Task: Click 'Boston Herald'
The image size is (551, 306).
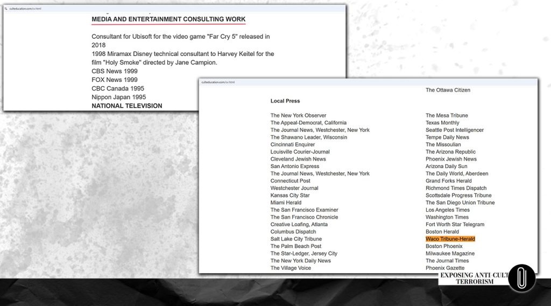Action: [442, 232]
